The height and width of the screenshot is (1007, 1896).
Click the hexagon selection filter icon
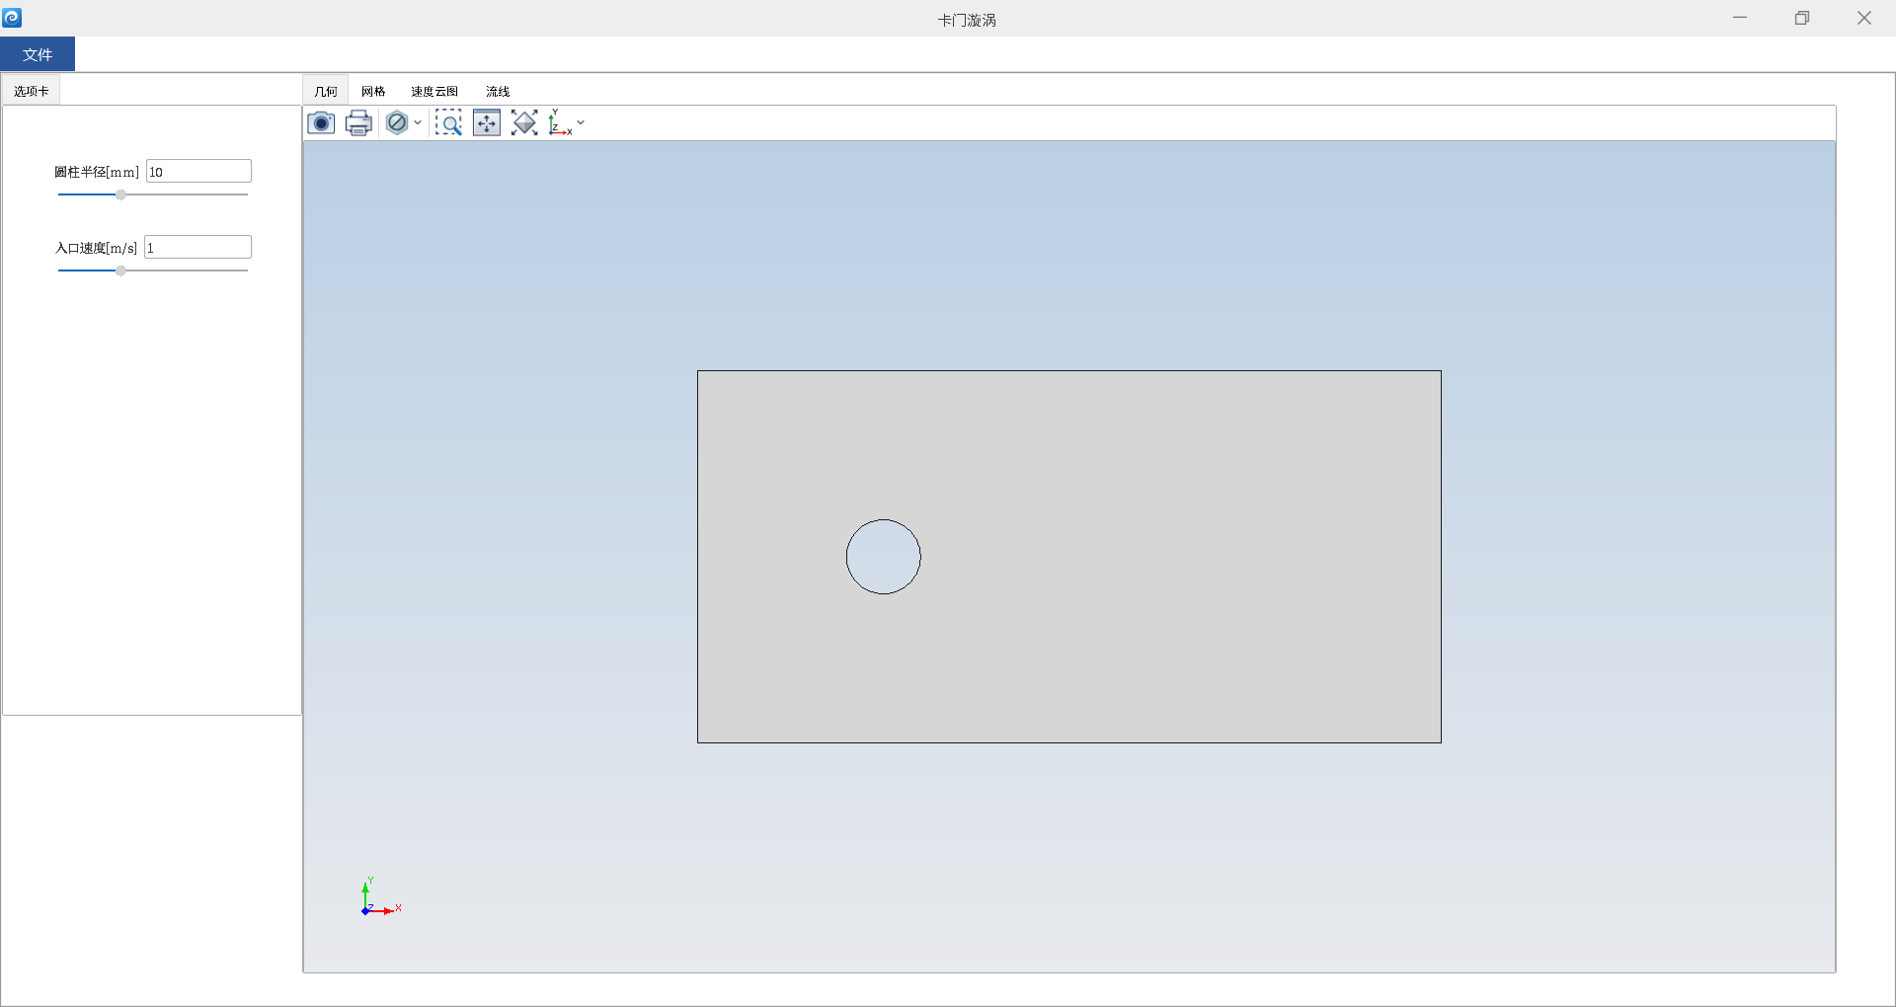point(397,123)
